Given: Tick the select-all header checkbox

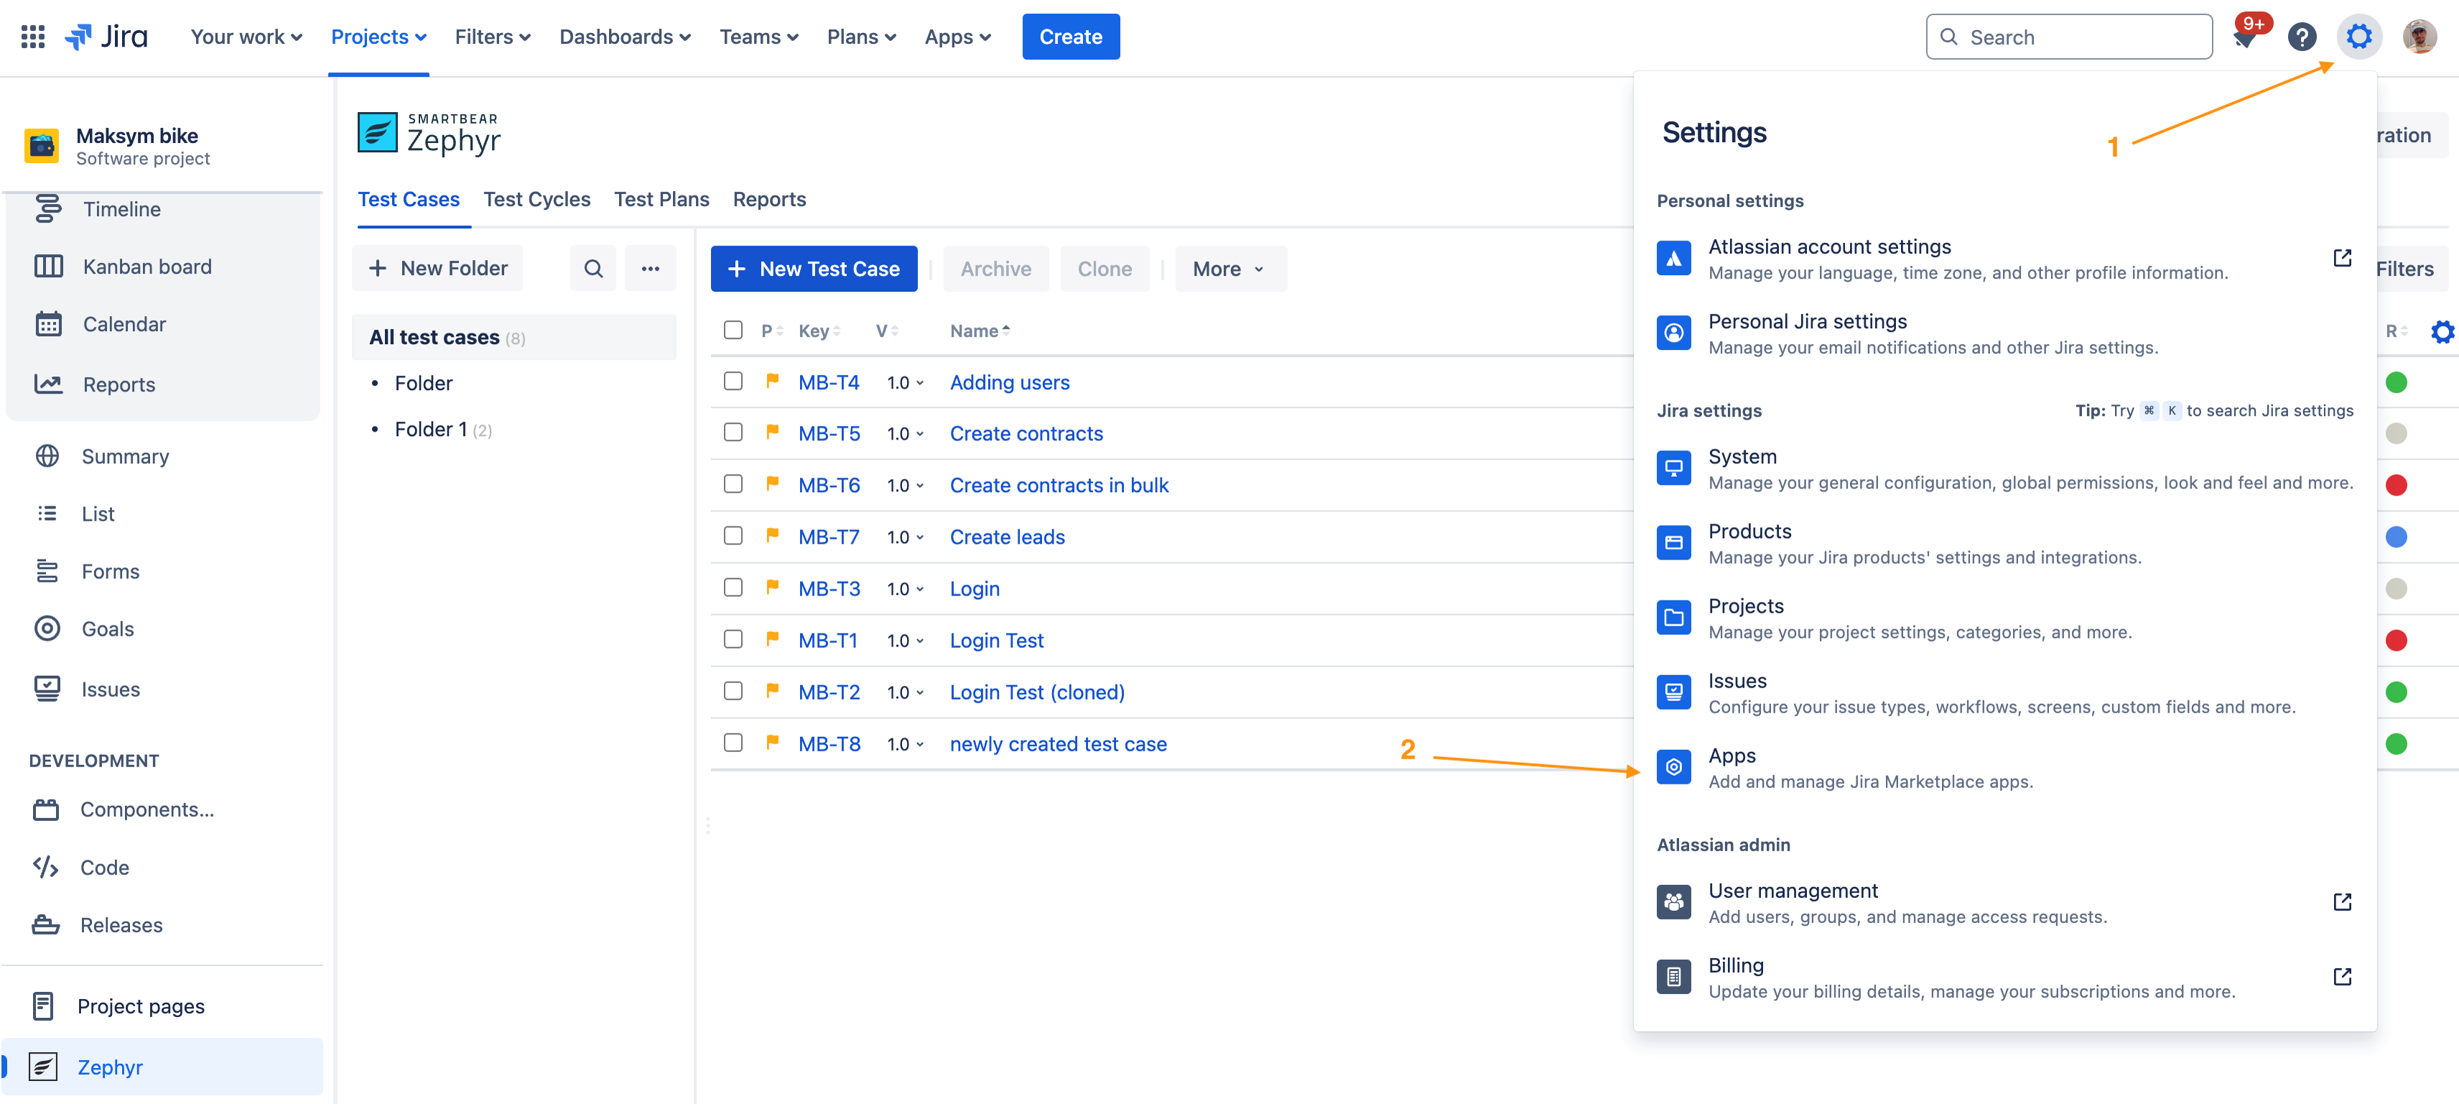Looking at the screenshot, I should tap(733, 330).
